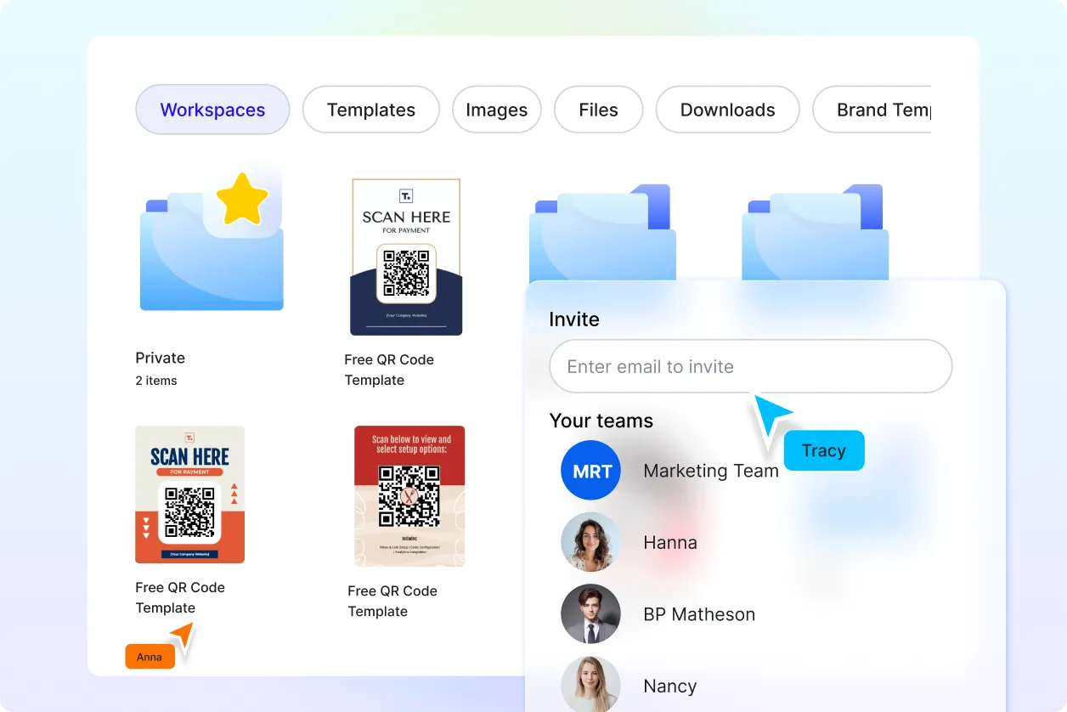The image size is (1067, 712).
Task: Click the MRT Marketing Team avatar
Action: point(591,470)
